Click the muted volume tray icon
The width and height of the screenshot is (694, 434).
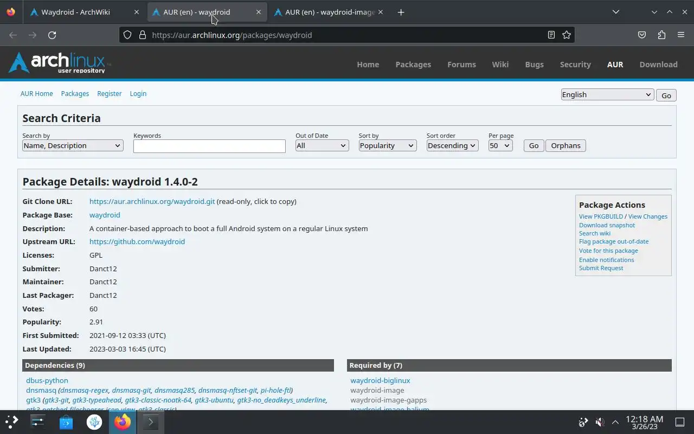point(600,422)
